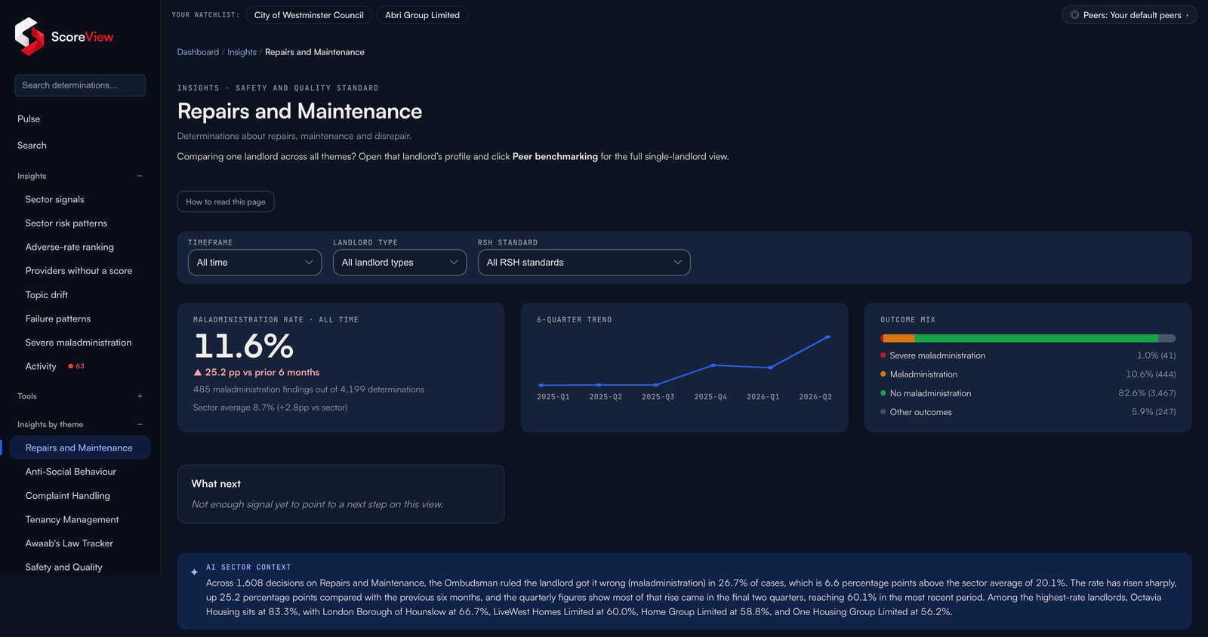Open Adverse-rate ranking
1208x637 pixels.
[x=69, y=247]
